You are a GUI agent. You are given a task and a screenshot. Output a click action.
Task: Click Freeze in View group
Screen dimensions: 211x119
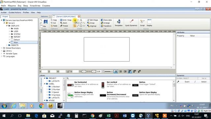tap(64, 26)
